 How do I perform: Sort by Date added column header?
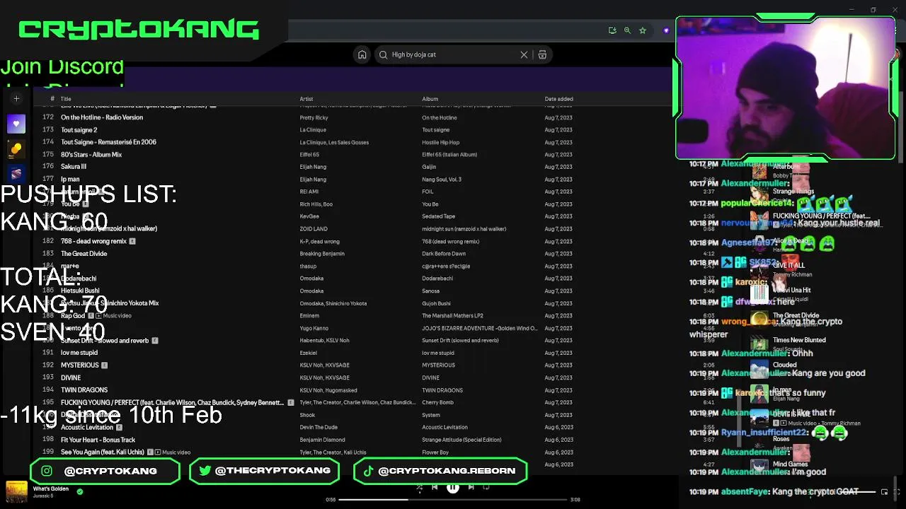pos(559,99)
